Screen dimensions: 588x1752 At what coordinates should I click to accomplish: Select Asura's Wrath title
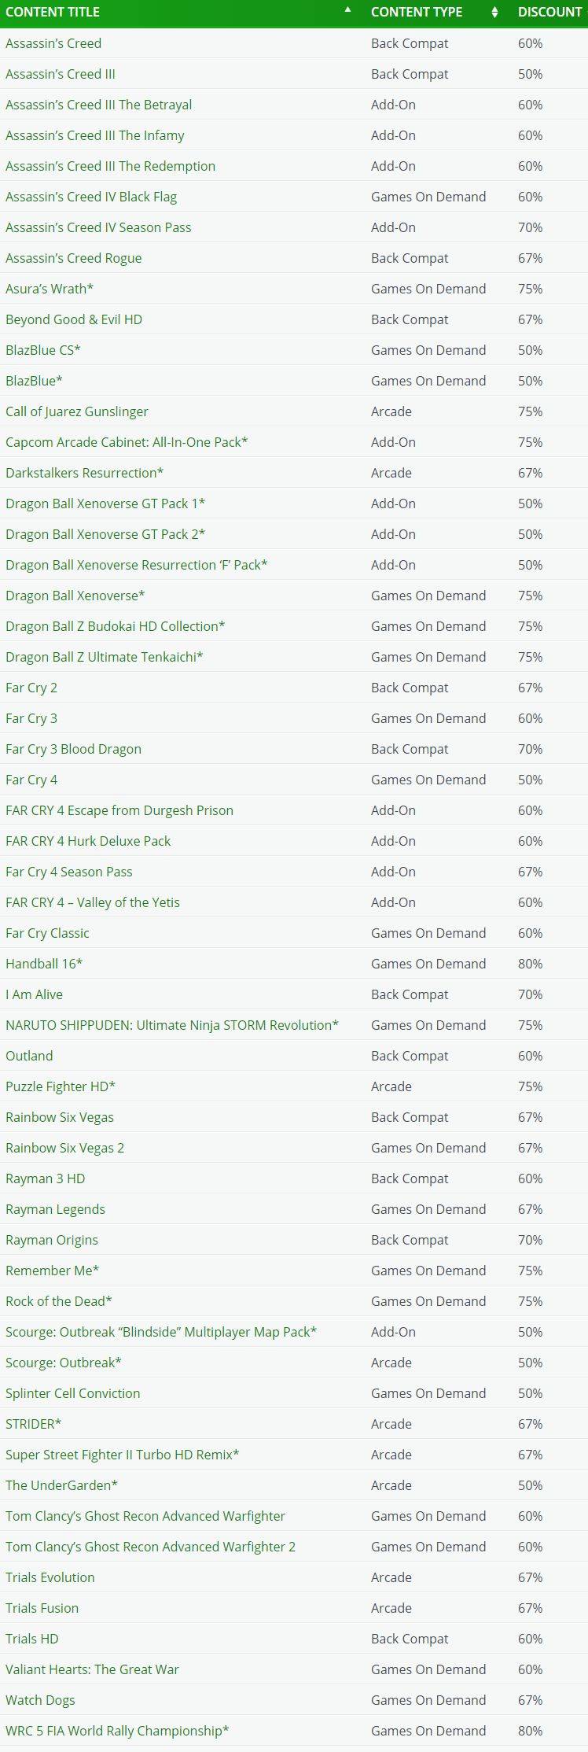[50, 289]
